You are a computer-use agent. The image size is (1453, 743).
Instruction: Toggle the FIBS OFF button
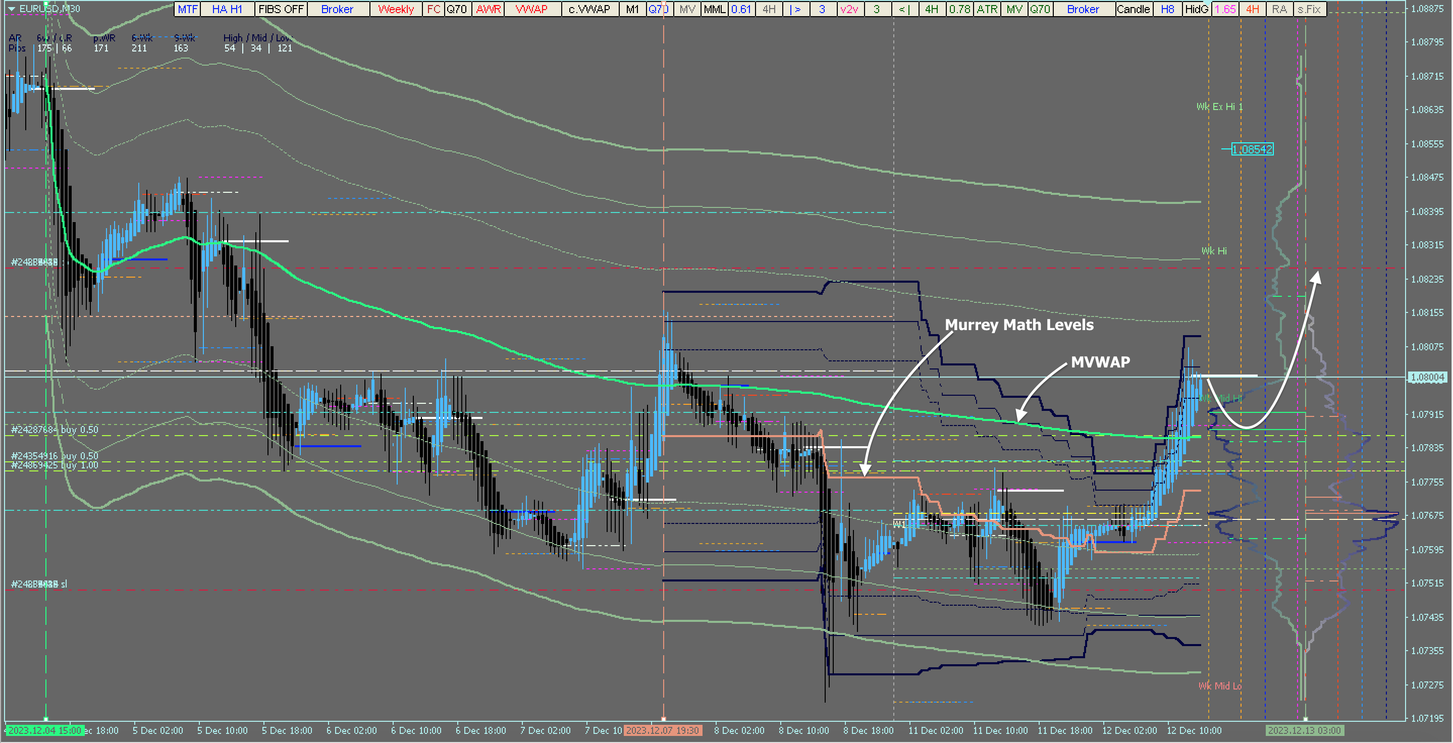[281, 9]
